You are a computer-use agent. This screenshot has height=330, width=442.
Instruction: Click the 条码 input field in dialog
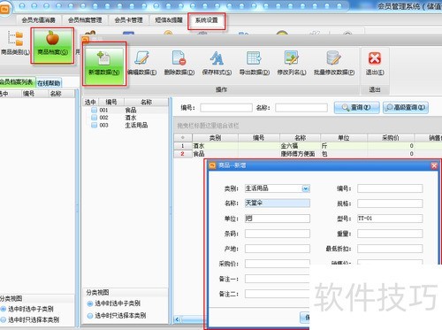278,234
